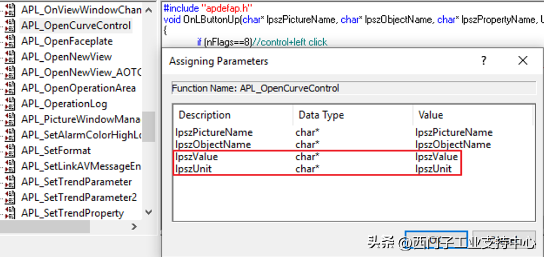The image size is (544, 257).
Task: Click the icon beside APL_OpenOperationArea
Action: click(x=9, y=88)
